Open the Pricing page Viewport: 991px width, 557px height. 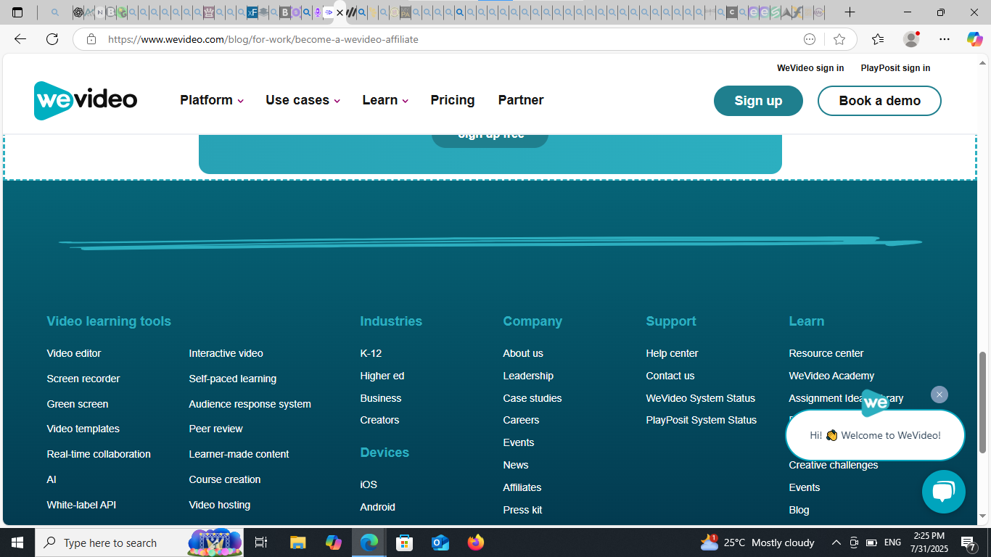coord(453,100)
